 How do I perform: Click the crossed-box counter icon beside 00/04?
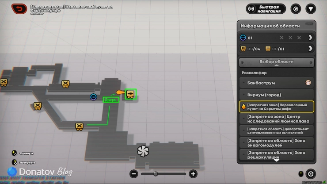pos(243,49)
